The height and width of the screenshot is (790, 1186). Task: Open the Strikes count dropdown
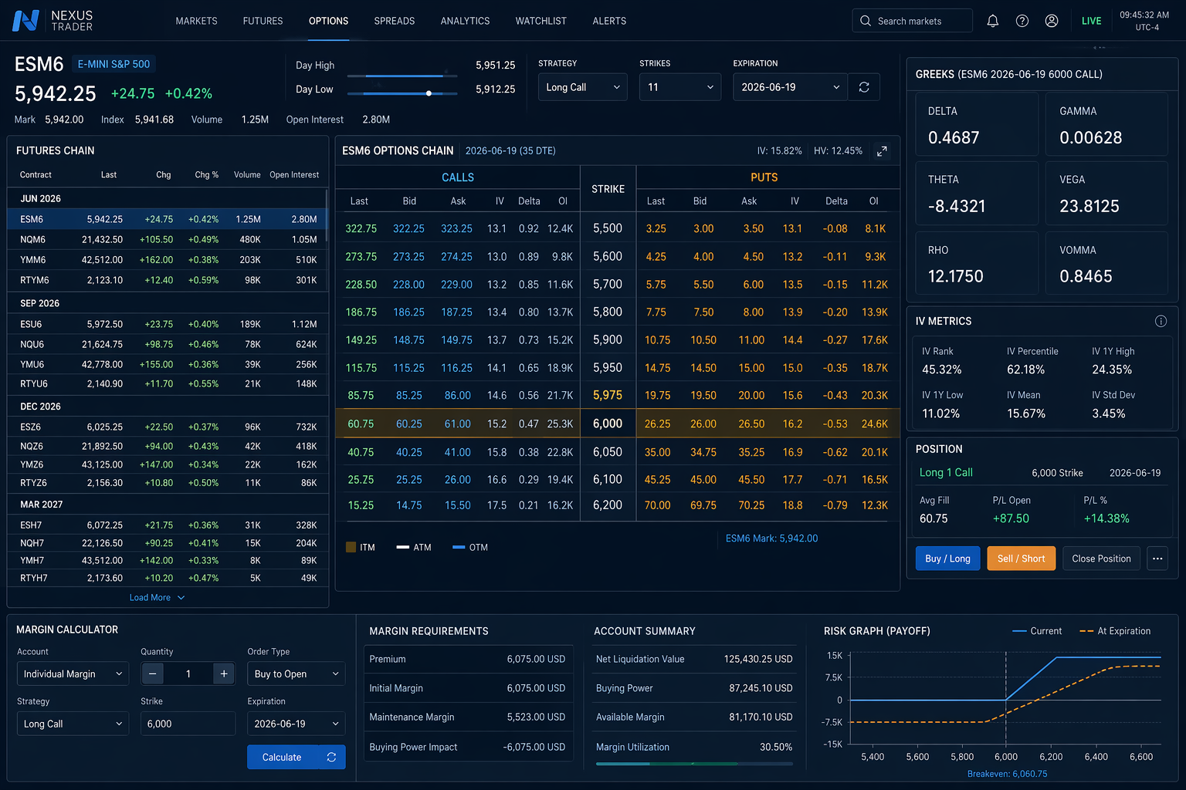pyautogui.click(x=679, y=87)
